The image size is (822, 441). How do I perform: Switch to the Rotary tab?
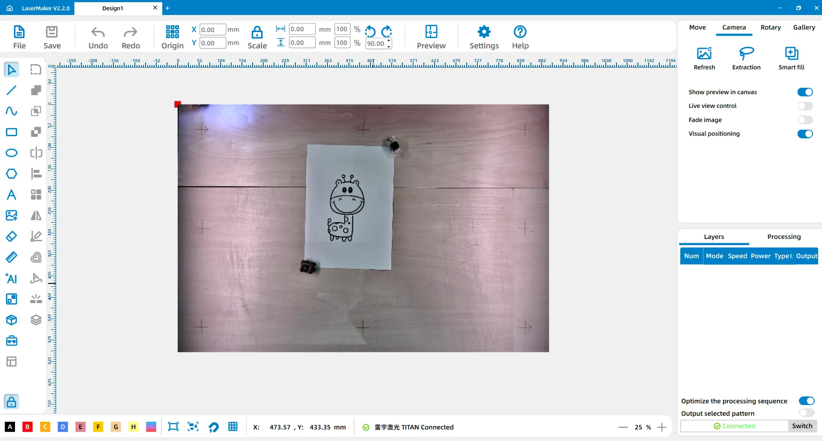(771, 27)
